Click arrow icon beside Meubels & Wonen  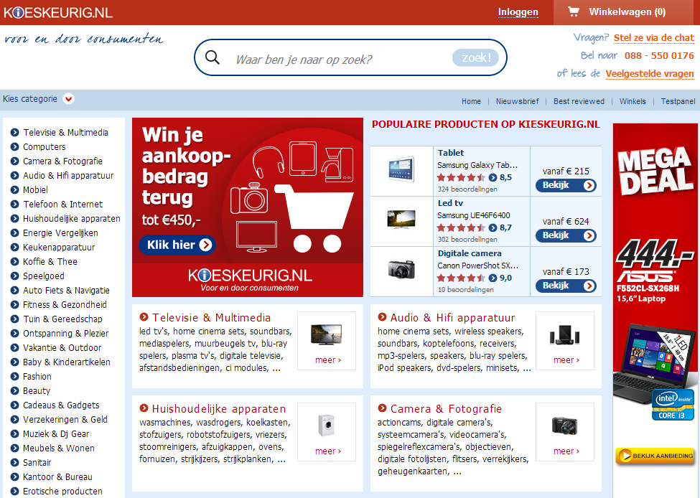point(15,448)
